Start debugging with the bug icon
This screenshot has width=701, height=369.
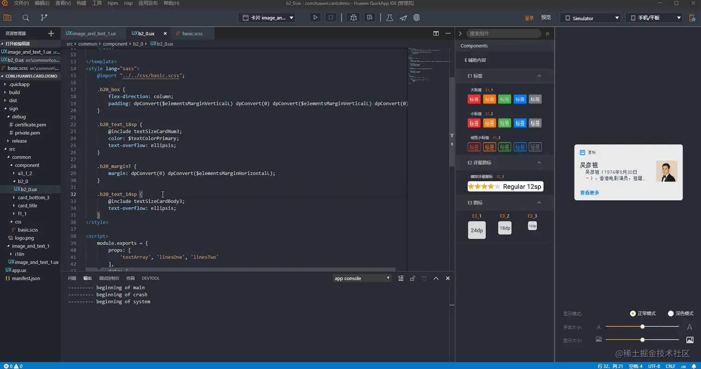point(354,18)
